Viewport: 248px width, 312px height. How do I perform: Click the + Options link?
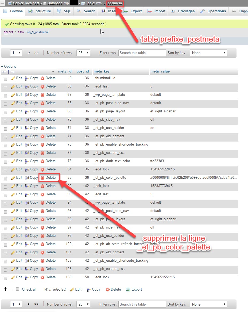[9, 66]
